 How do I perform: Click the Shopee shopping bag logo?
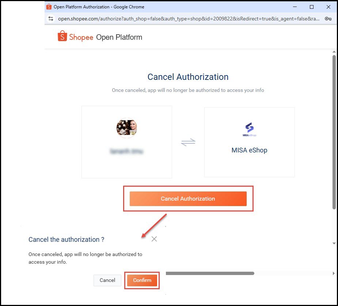click(62, 36)
